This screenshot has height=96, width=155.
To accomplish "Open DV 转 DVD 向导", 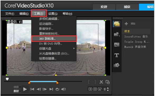I will pyautogui.click(x=54, y=44).
